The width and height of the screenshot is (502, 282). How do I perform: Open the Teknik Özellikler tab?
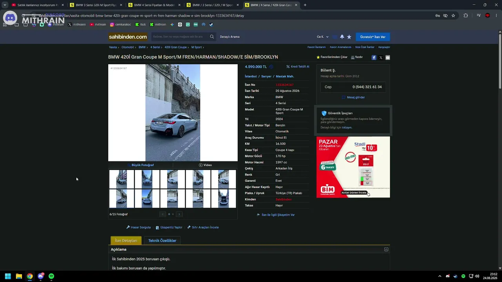coord(162,240)
